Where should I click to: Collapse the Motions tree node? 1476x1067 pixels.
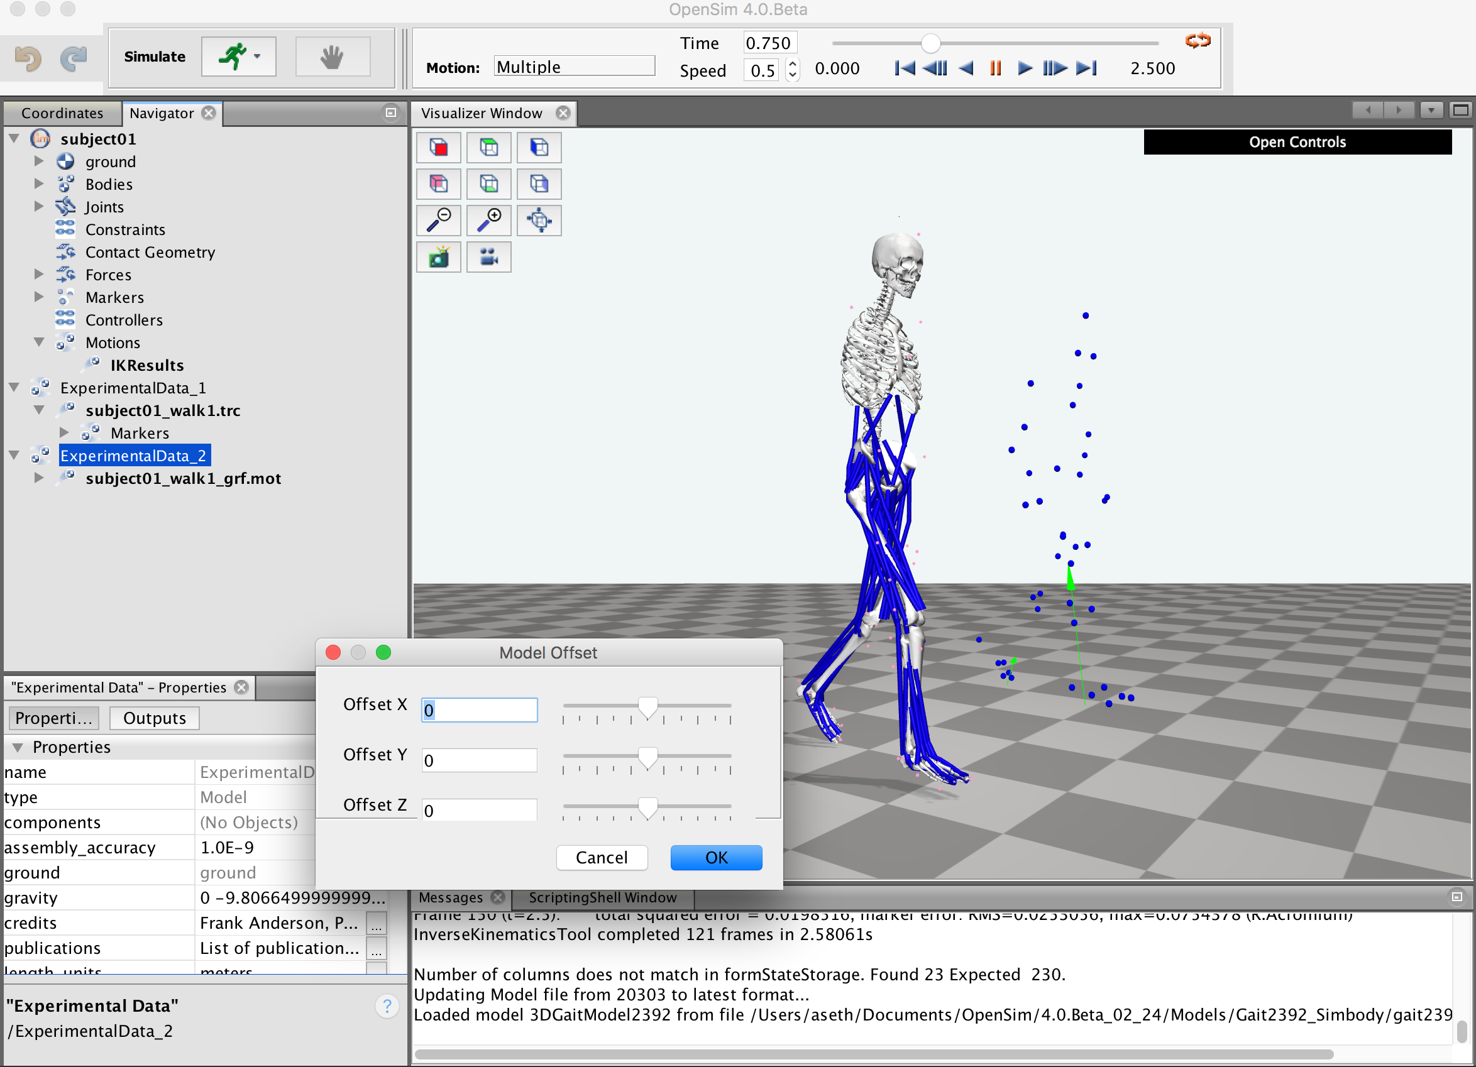[39, 342]
